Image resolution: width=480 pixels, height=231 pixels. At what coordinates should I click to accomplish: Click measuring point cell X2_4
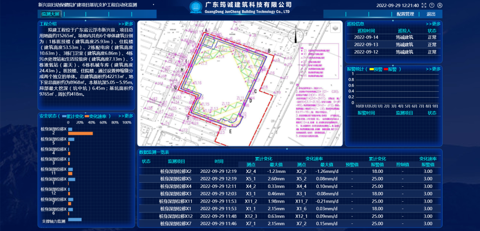[251, 172]
